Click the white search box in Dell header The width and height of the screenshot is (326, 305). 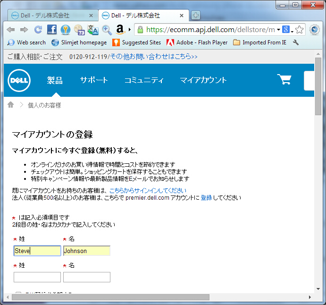[x=309, y=81]
